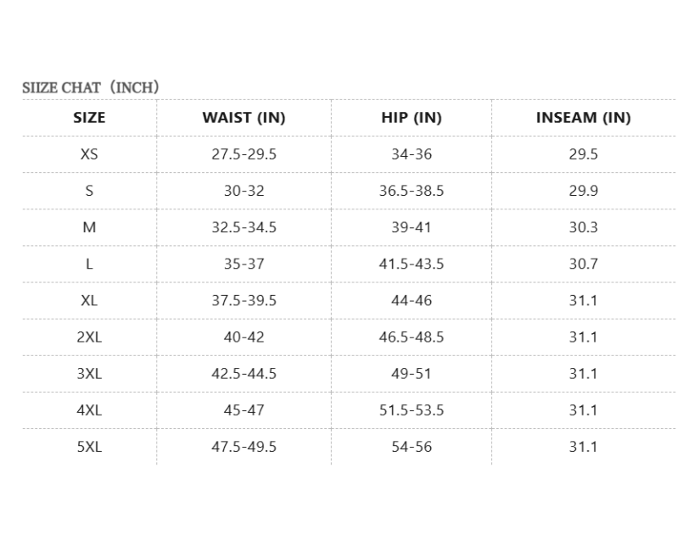Click inseam value 29.5
The height and width of the screenshot is (546, 689).
(583, 154)
